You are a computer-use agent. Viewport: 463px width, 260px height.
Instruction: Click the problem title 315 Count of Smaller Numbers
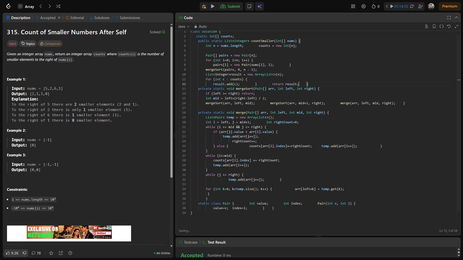67,32
